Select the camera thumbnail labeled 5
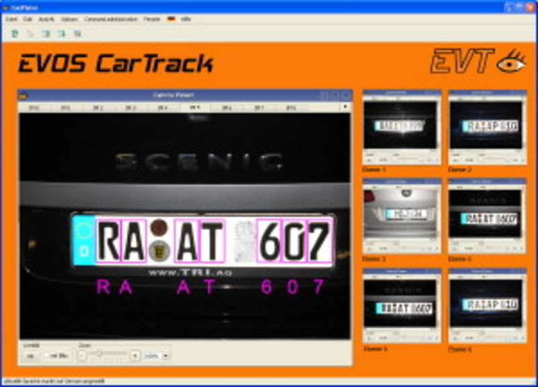538x387 pixels. click(x=401, y=306)
